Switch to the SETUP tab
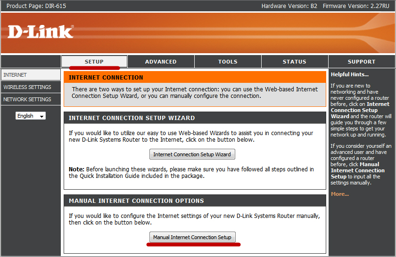This screenshot has height=257, width=396. 94,62
